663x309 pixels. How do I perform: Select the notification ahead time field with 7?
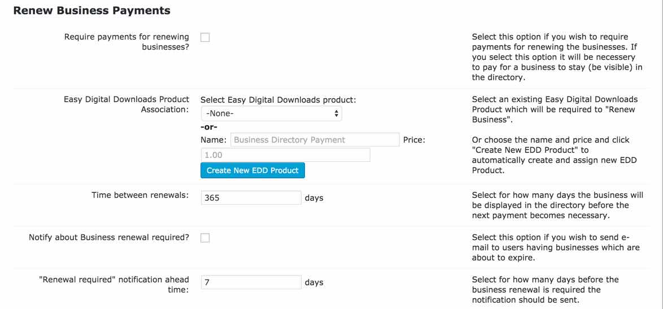(x=251, y=282)
